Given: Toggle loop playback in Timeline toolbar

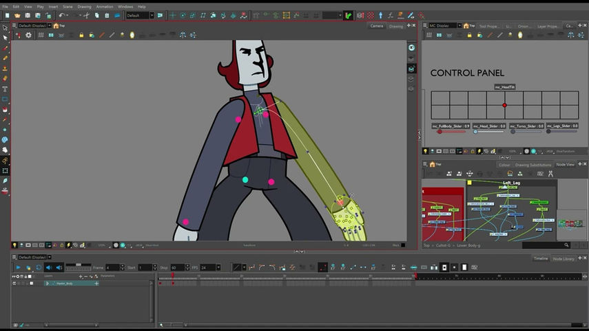Looking at the screenshot, I should click(39, 268).
